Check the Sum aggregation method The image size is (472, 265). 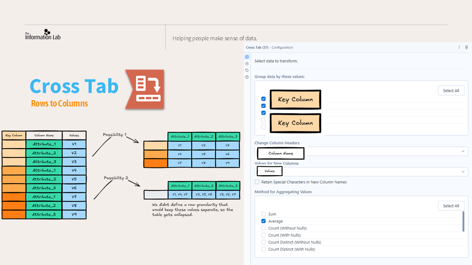264,214
